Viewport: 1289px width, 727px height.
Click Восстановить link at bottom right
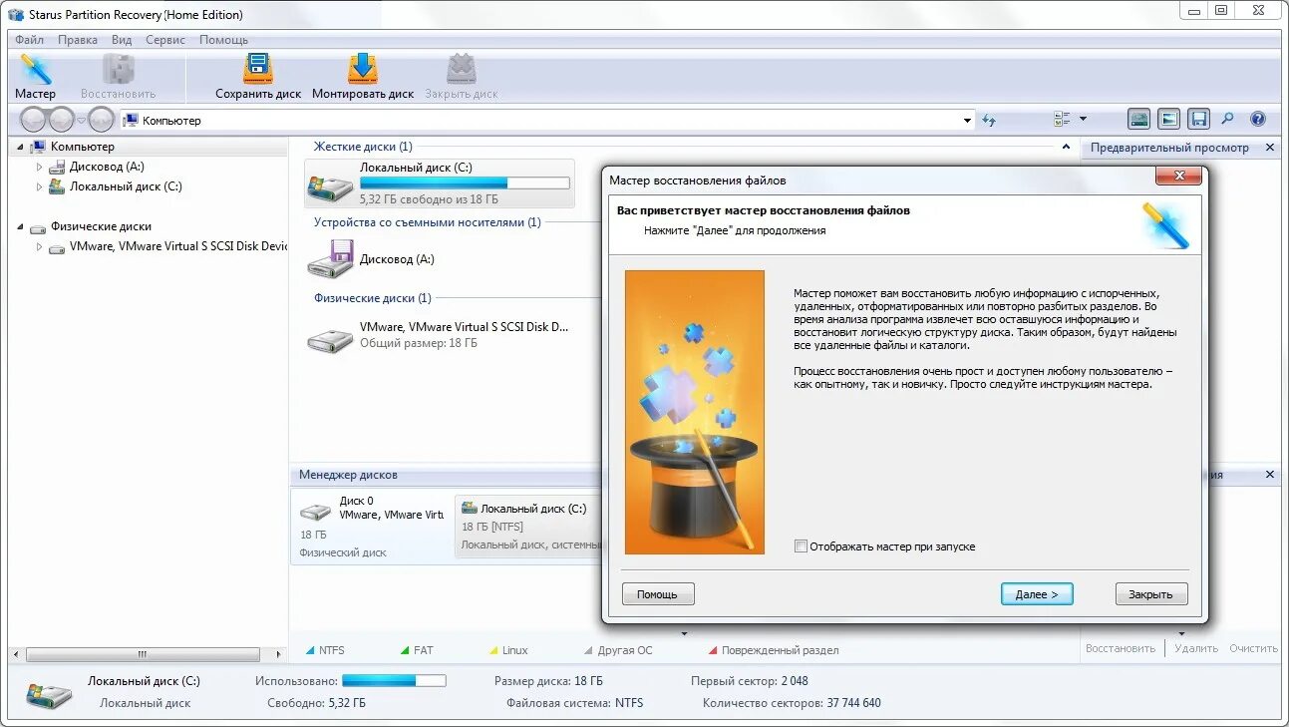tap(1121, 648)
